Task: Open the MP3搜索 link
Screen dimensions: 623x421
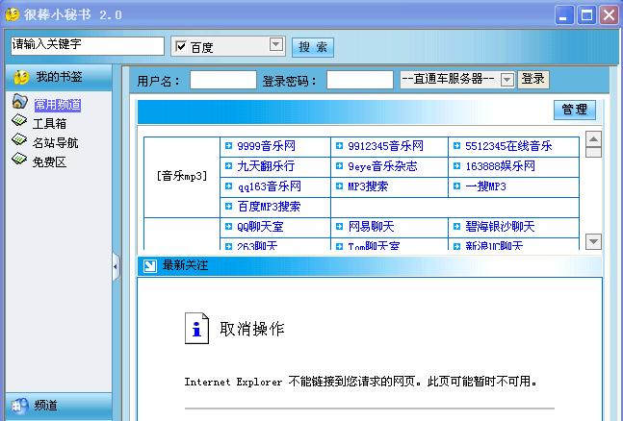Action: pyautogui.click(x=368, y=186)
